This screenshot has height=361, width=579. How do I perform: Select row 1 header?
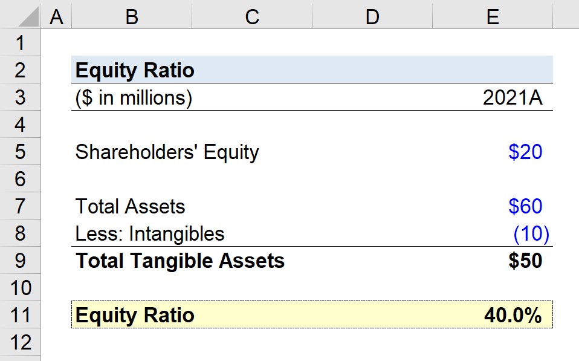21,42
